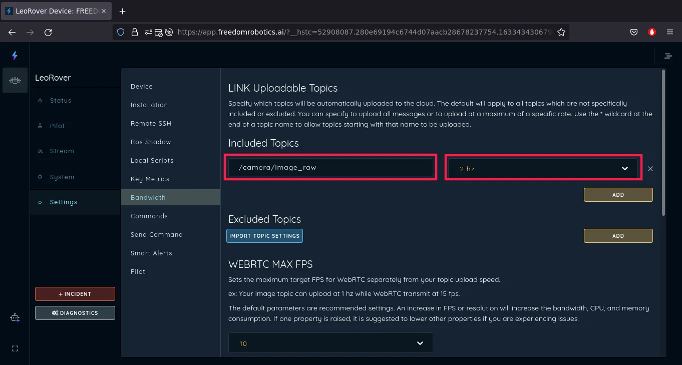Bookmark this page with star icon
Viewport: 682px width, 365px height.
click(x=561, y=32)
